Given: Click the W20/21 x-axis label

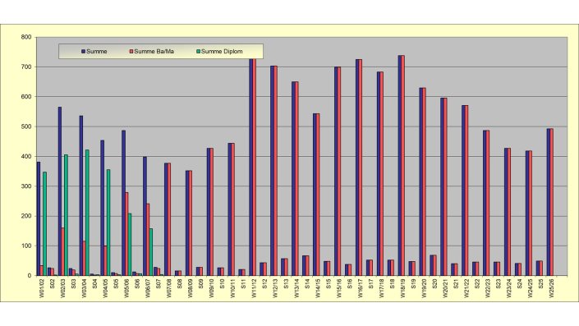Looking at the screenshot, I should tap(445, 288).
